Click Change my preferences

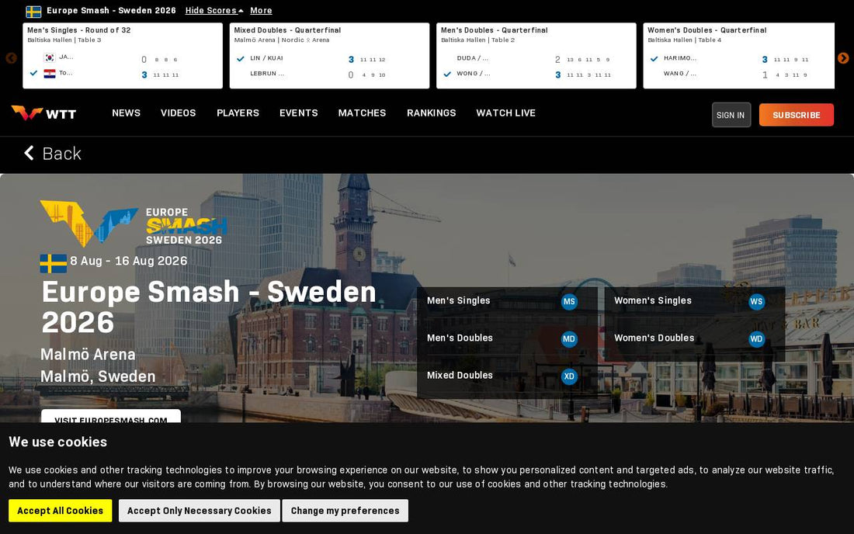[345, 511]
